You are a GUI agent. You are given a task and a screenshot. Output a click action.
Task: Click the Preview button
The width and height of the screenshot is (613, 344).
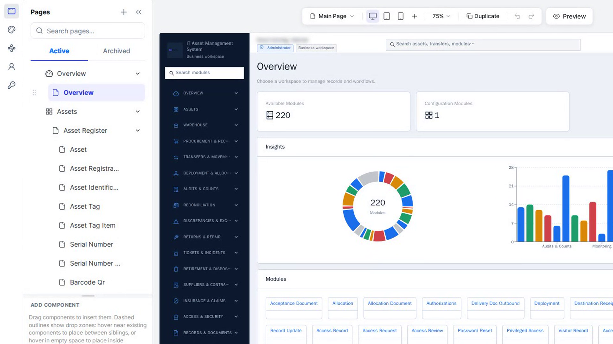(569, 16)
